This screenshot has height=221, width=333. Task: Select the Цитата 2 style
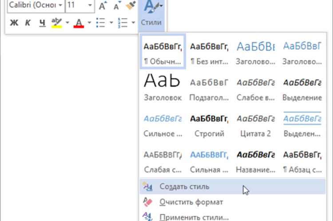tap(256, 124)
